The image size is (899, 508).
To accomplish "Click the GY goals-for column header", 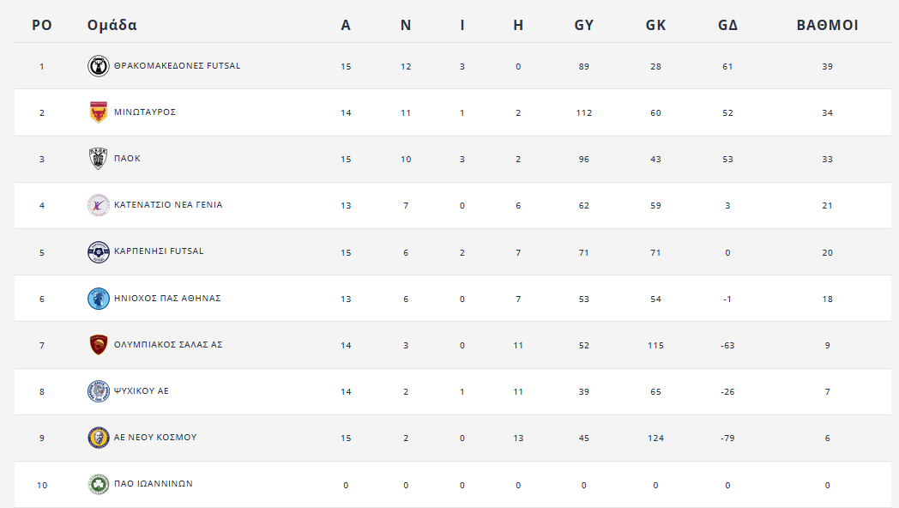I will click(583, 25).
